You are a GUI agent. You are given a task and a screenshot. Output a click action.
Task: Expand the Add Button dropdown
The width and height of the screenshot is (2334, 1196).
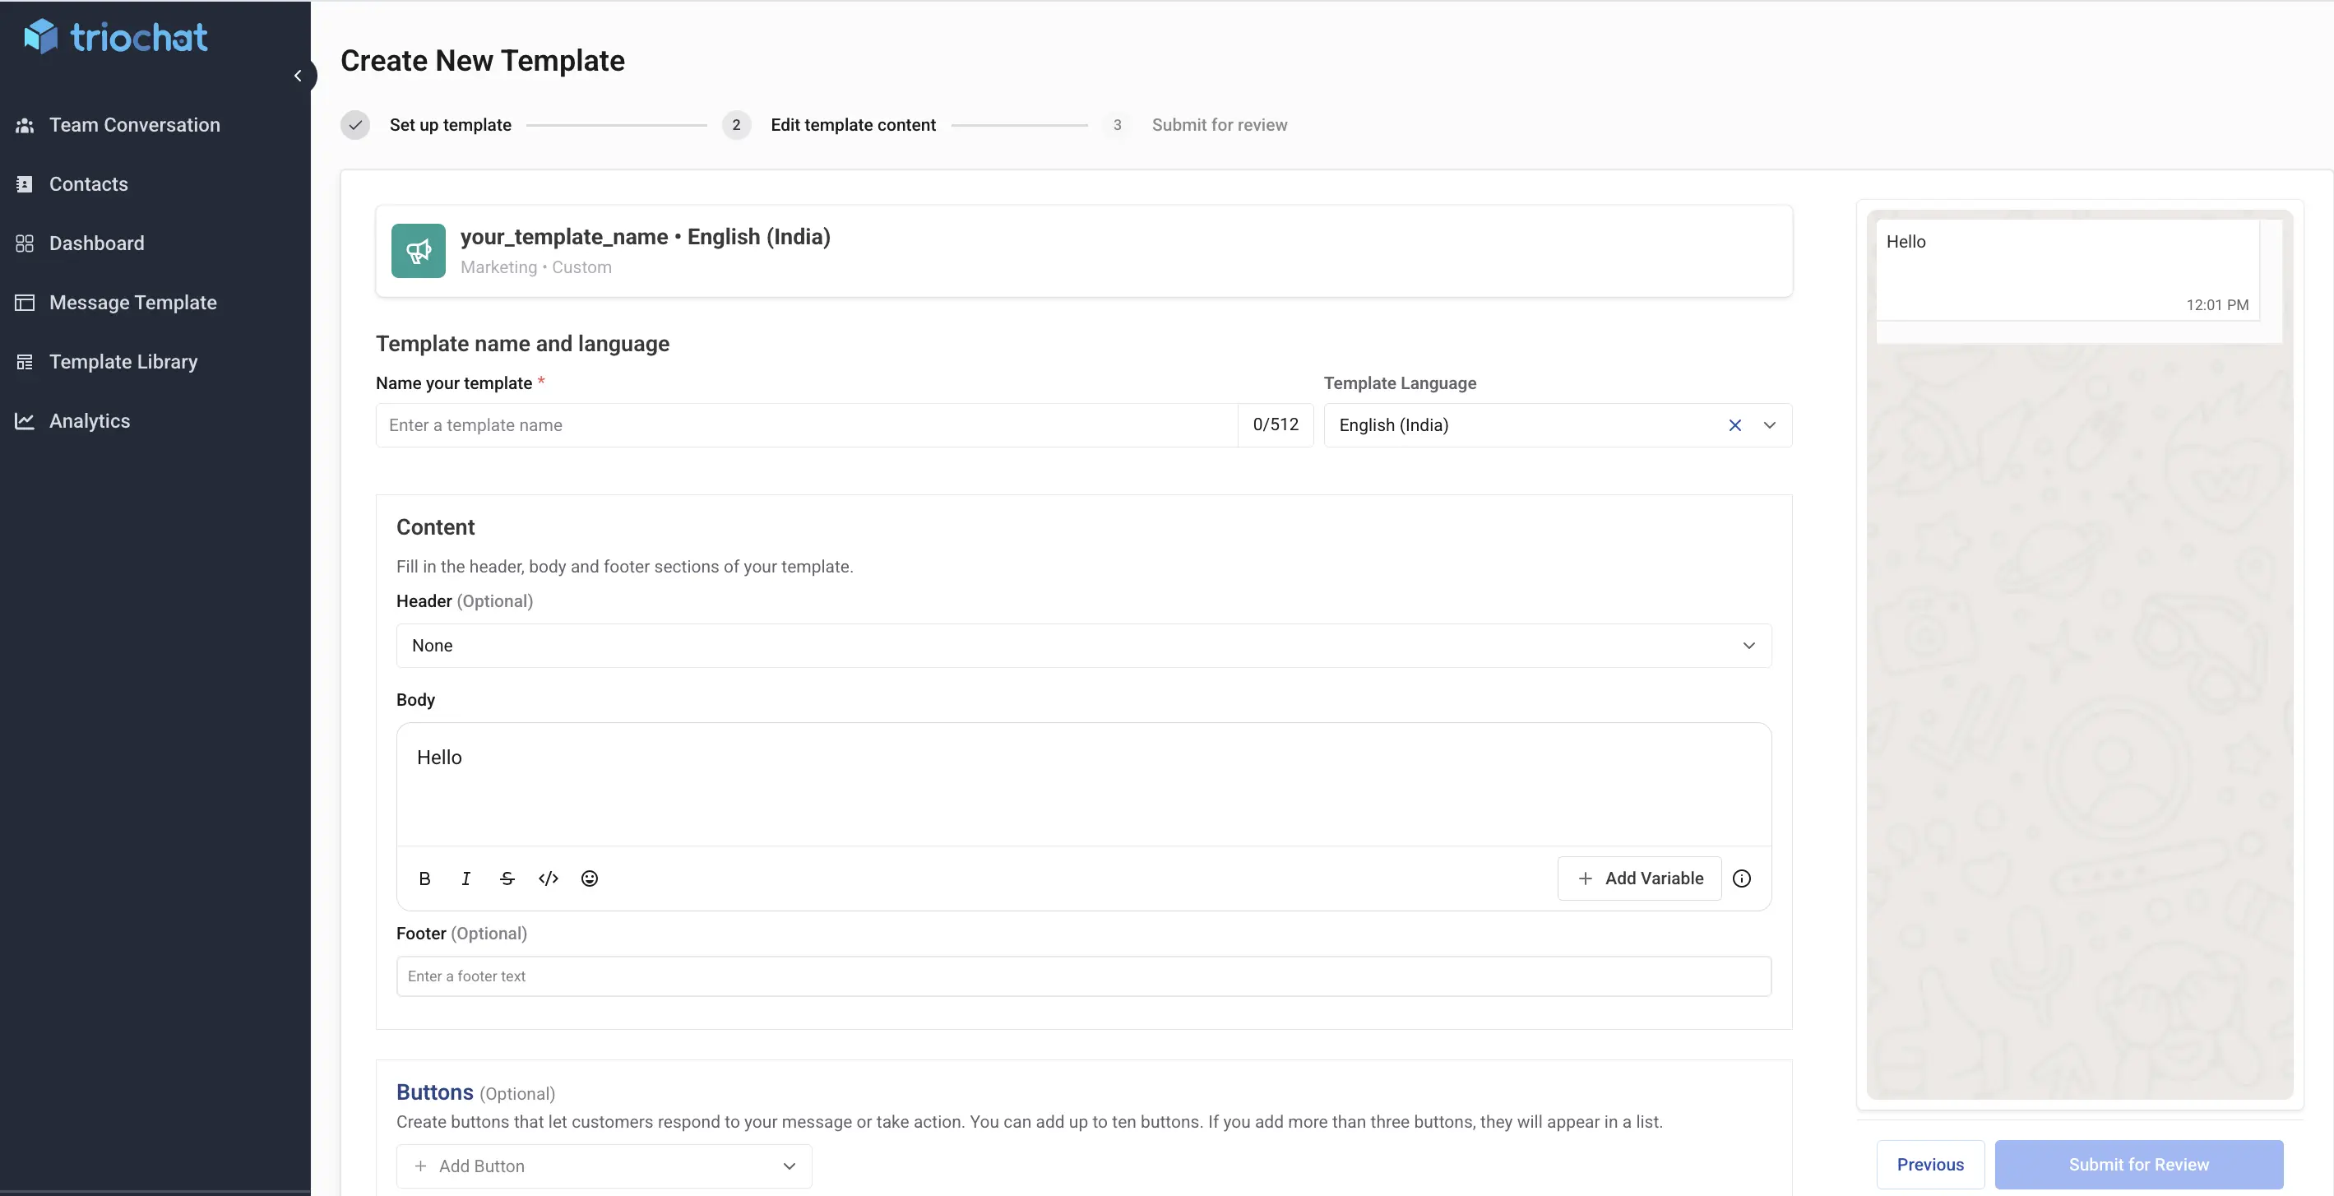[788, 1166]
